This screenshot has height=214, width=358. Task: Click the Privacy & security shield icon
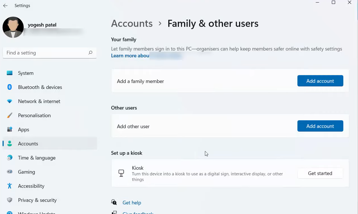(10, 200)
